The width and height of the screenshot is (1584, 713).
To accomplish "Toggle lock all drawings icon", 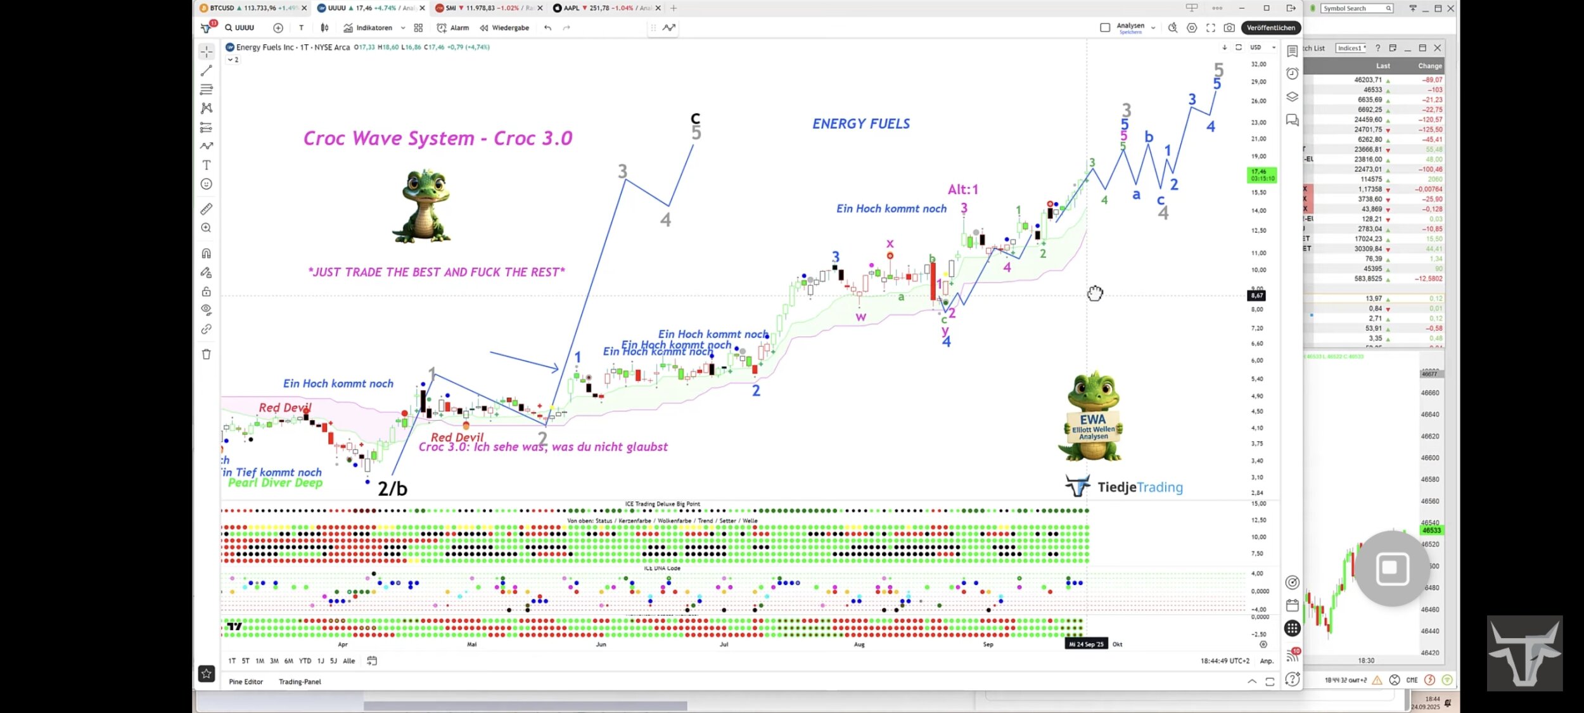I will (x=207, y=292).
